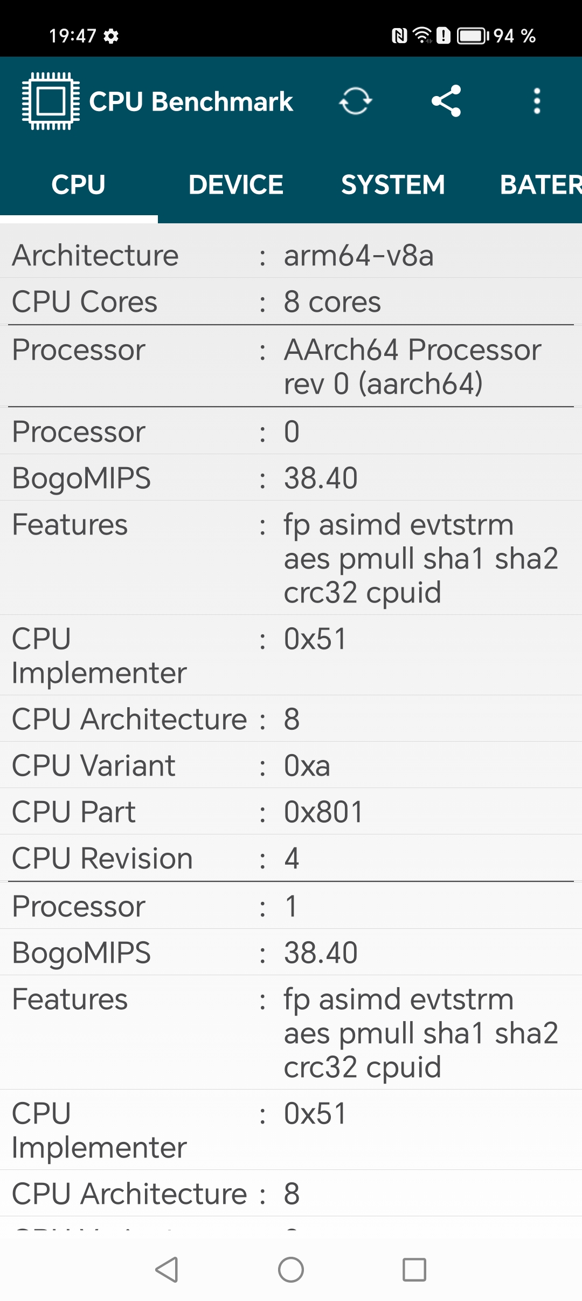Open the three-dot overflow menu

tap(537, 101)
